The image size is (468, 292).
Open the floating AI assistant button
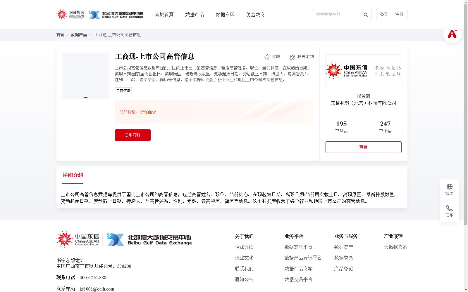[452, 34]
